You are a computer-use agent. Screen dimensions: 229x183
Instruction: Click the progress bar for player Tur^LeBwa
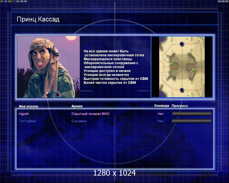192,121
